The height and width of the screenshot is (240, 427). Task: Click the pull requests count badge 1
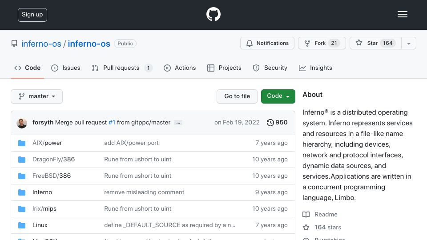(148, 68)
